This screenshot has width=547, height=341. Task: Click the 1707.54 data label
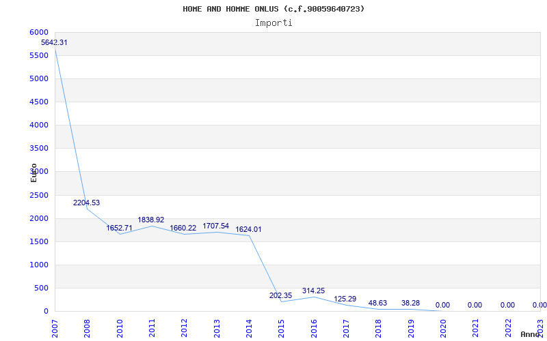click(215, 226)
